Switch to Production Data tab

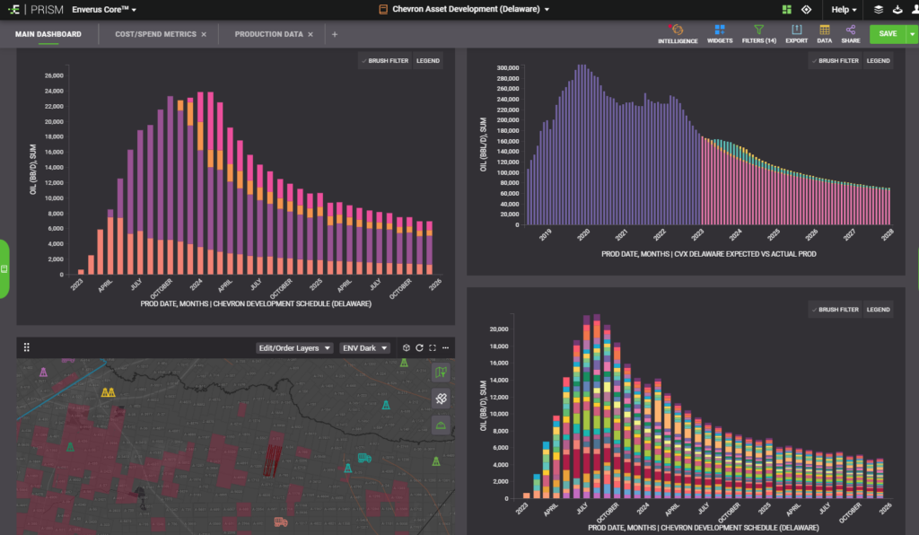pos(268,34)
